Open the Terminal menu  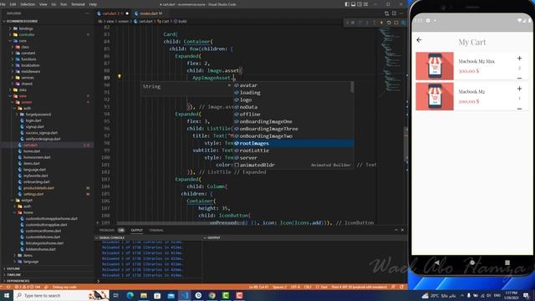tap(78, 4)
